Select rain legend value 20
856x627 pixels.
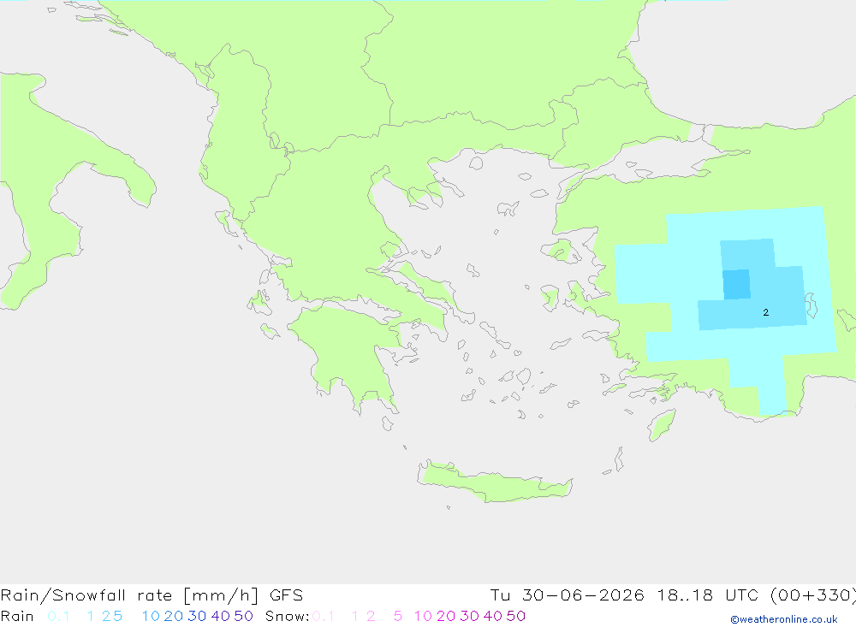click(x=174, y=616)
